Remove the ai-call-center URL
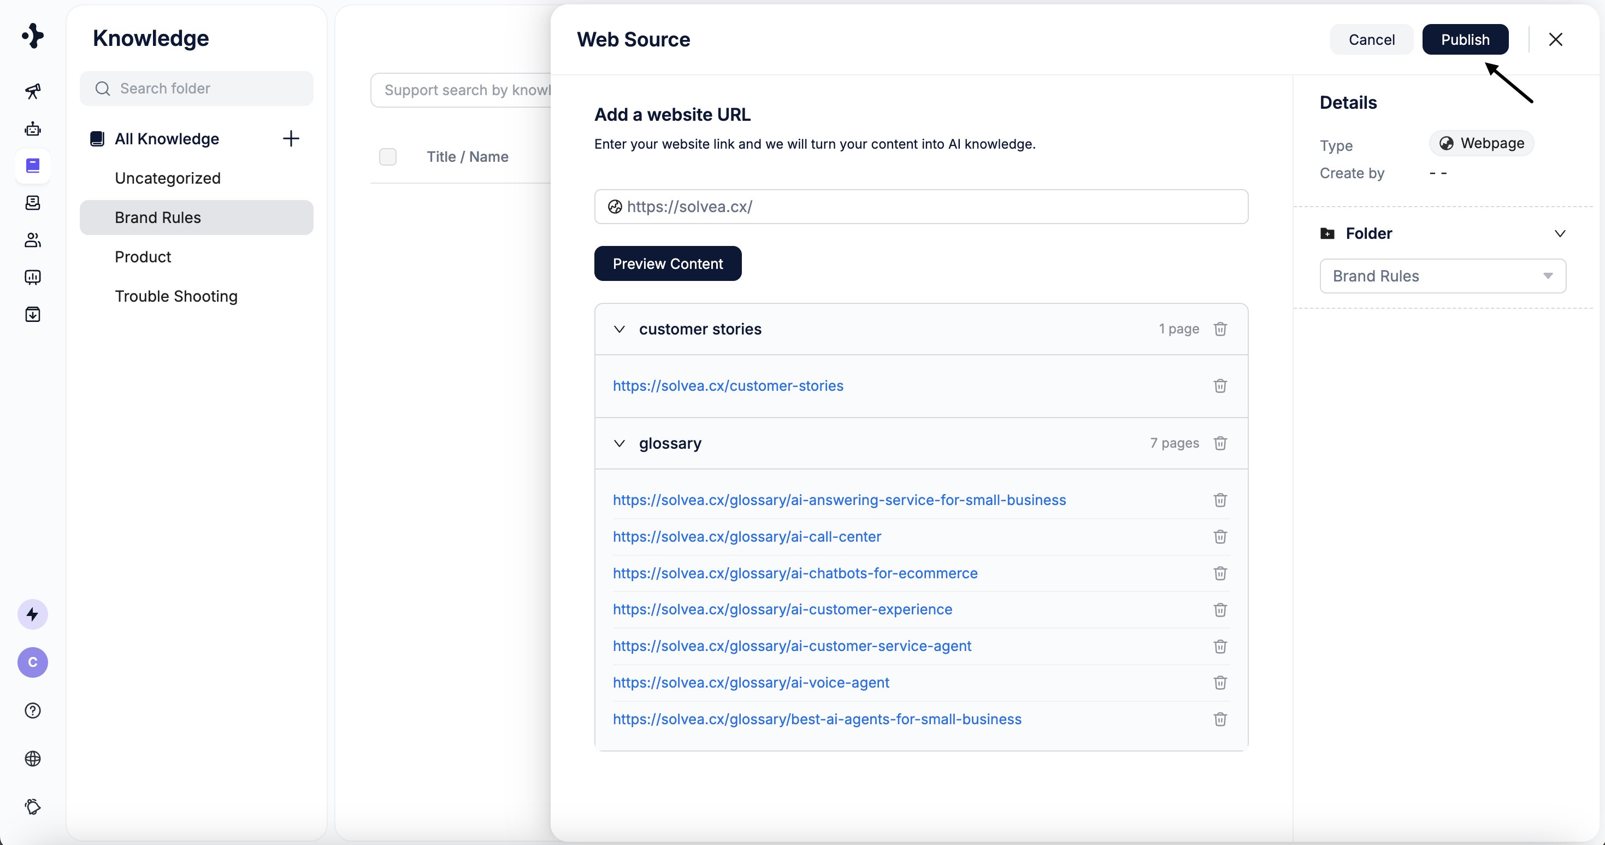1605x845 pixels. (x=1220, y=537)
